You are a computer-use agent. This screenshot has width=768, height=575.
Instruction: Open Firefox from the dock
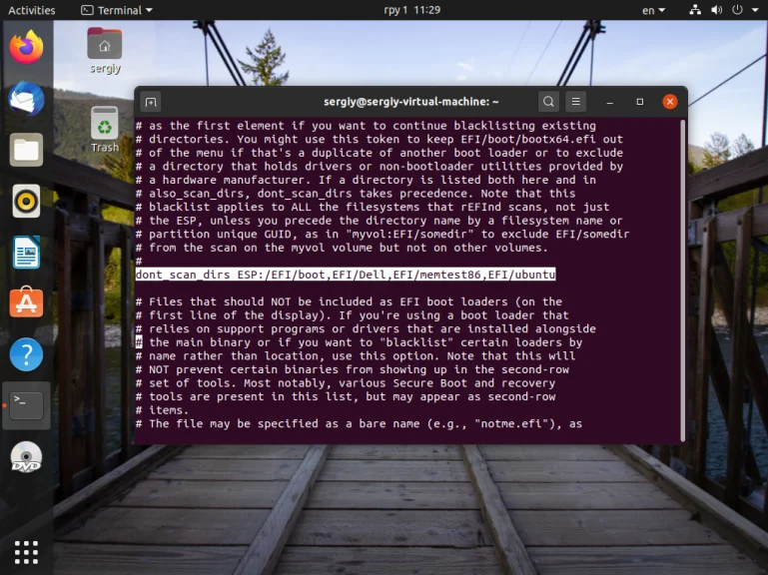pos(26,47)
